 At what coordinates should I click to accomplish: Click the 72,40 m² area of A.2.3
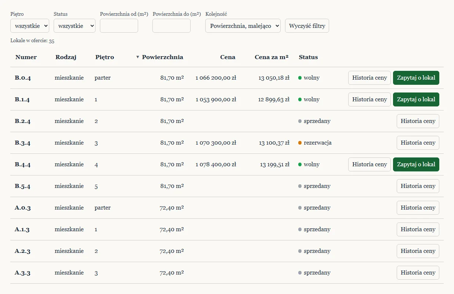point(172,251)
